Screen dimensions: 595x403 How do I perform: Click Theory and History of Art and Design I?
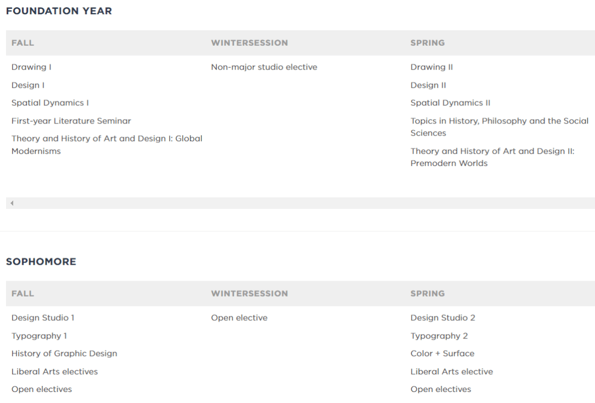point(107,144)
